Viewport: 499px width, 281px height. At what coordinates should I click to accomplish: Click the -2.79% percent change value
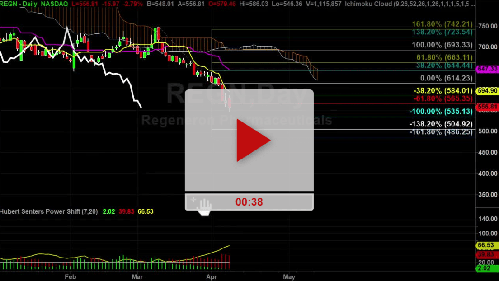pos(132,4)
